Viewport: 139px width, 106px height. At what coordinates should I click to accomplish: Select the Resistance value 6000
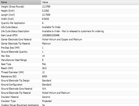click(x=44, y=77)
